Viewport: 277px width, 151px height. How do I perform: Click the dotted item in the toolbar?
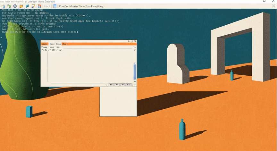click(x=47, y=6)
